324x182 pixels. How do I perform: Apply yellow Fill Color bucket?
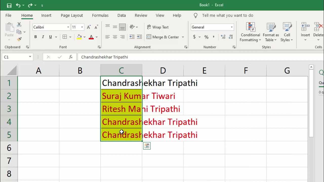click(79, 37)
